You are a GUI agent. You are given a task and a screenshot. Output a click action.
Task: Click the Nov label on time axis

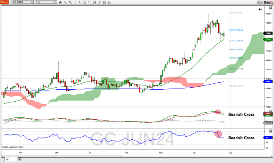[21, 153]
